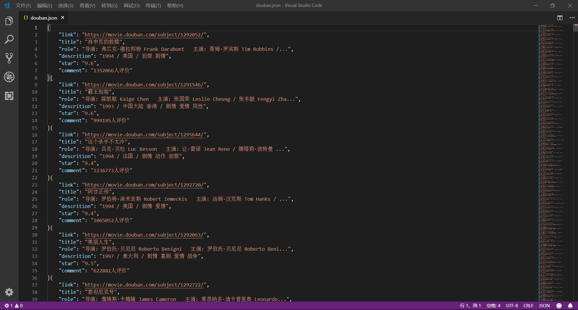Click the title text 泰坦尼克号
This screenshot has width=578, height=310.
(x=101, y=292)
